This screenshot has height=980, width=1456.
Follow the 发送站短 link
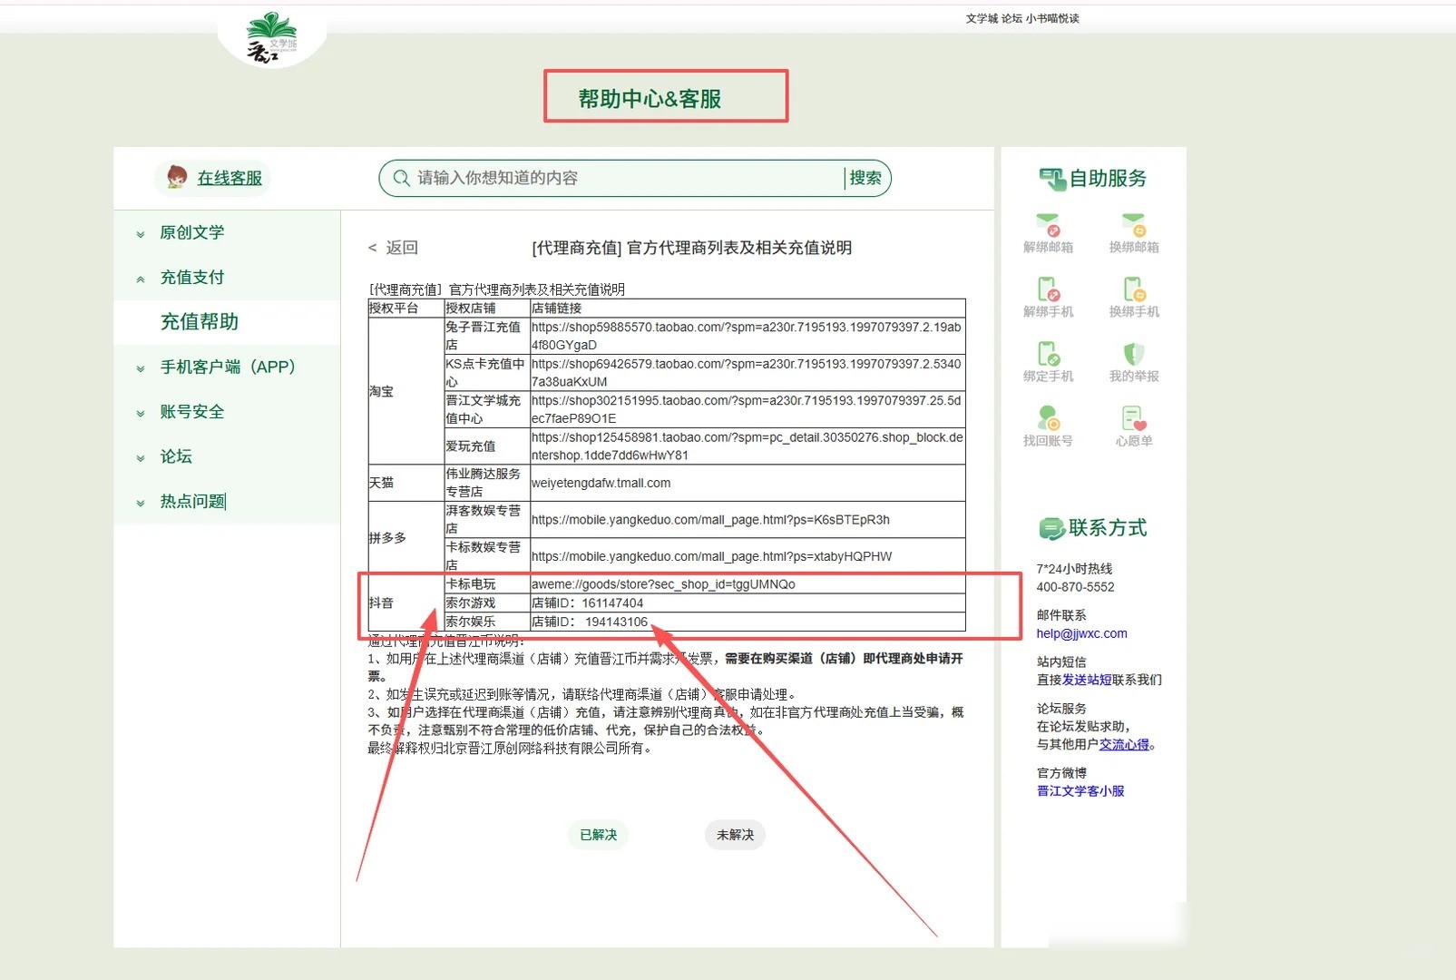pos(1087,680)
